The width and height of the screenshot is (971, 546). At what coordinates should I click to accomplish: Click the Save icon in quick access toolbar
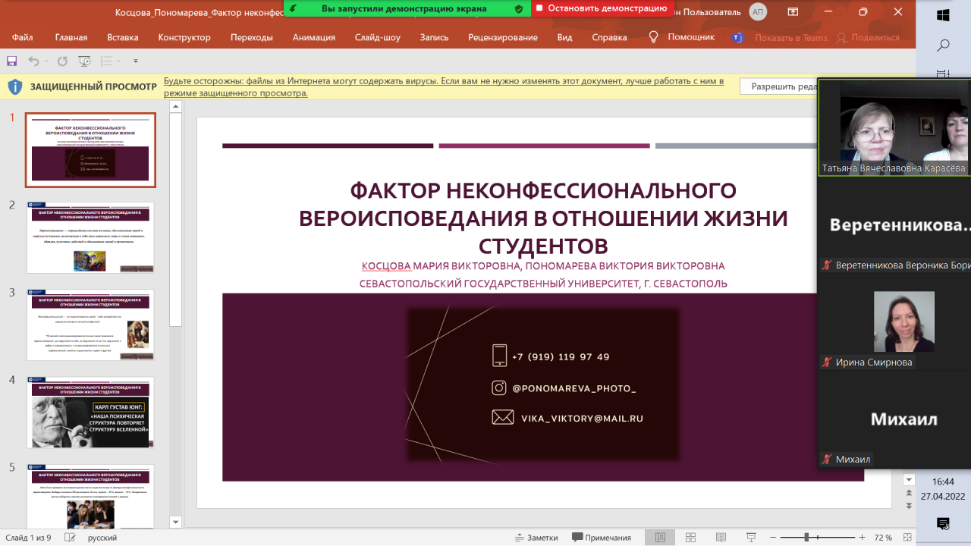11,61
